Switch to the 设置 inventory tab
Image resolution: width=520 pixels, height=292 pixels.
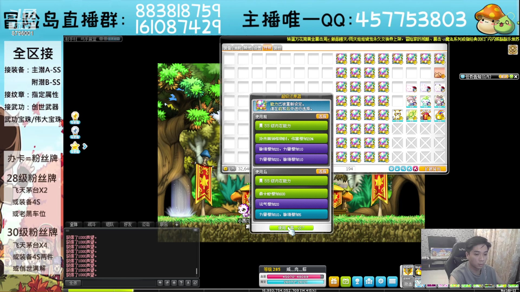coord(257,48)
